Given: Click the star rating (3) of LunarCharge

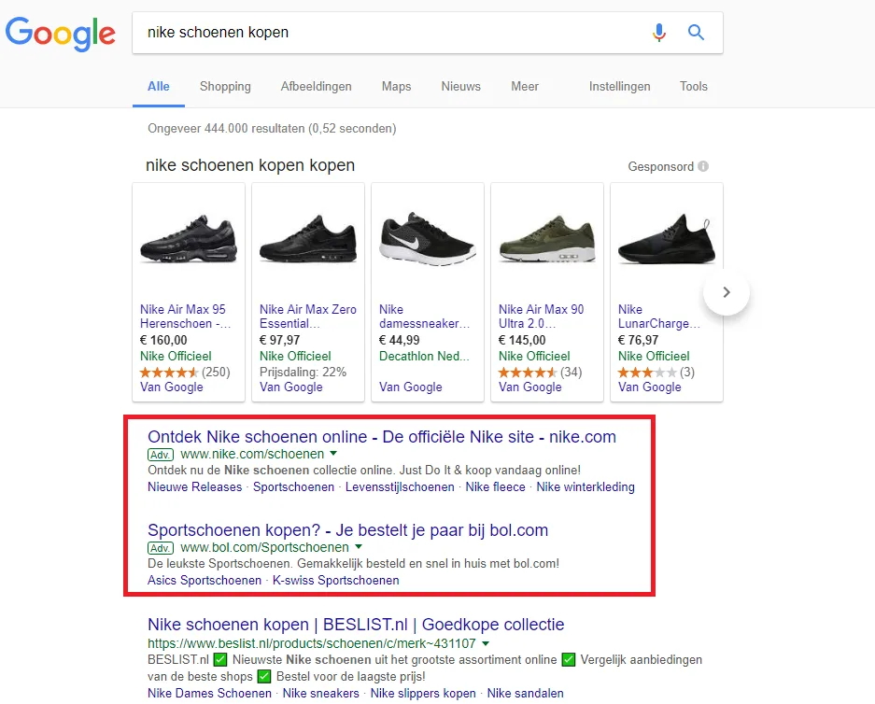Looking at the screenshot, I should point(656,373).
